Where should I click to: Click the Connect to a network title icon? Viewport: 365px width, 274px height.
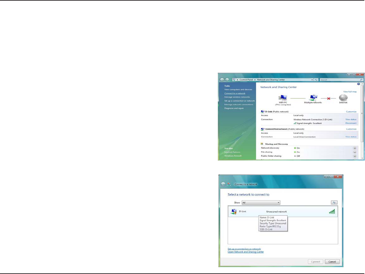coord(229,184)
